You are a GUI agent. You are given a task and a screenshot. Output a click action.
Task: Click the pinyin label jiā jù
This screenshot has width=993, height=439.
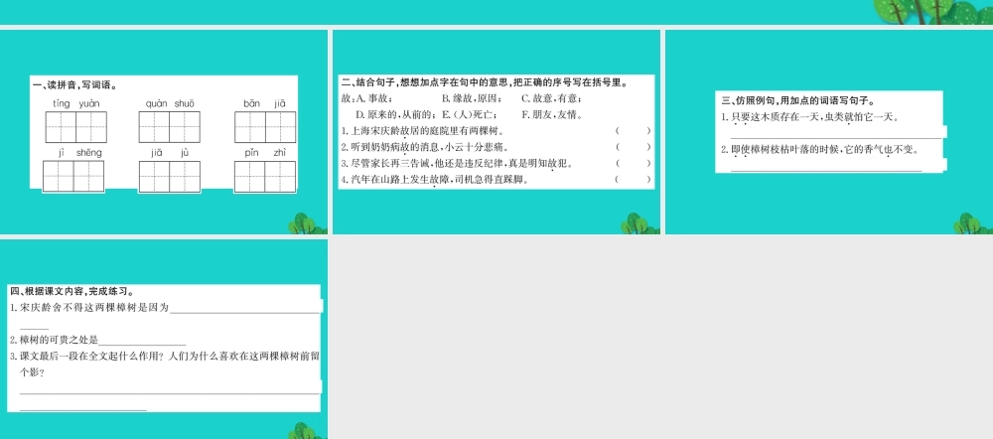[171, 153]
